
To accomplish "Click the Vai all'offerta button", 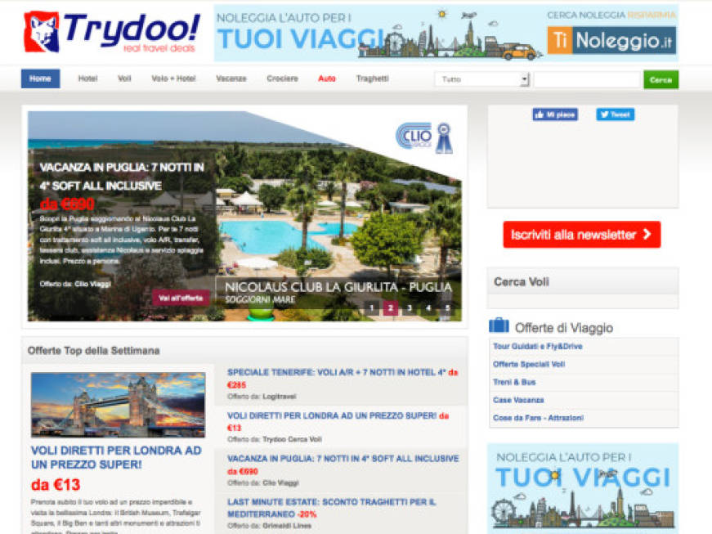I will 181,298.
